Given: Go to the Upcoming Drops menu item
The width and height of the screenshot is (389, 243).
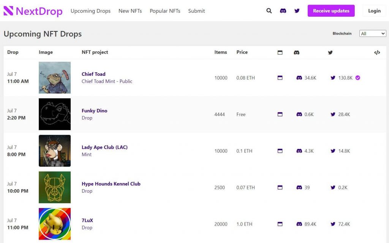Looking at the screenshot, I should pos(90,11).
